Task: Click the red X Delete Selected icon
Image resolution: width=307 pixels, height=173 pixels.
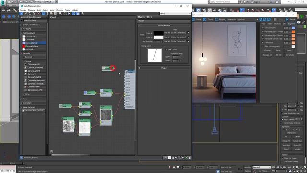Action: tap(39, 14)
